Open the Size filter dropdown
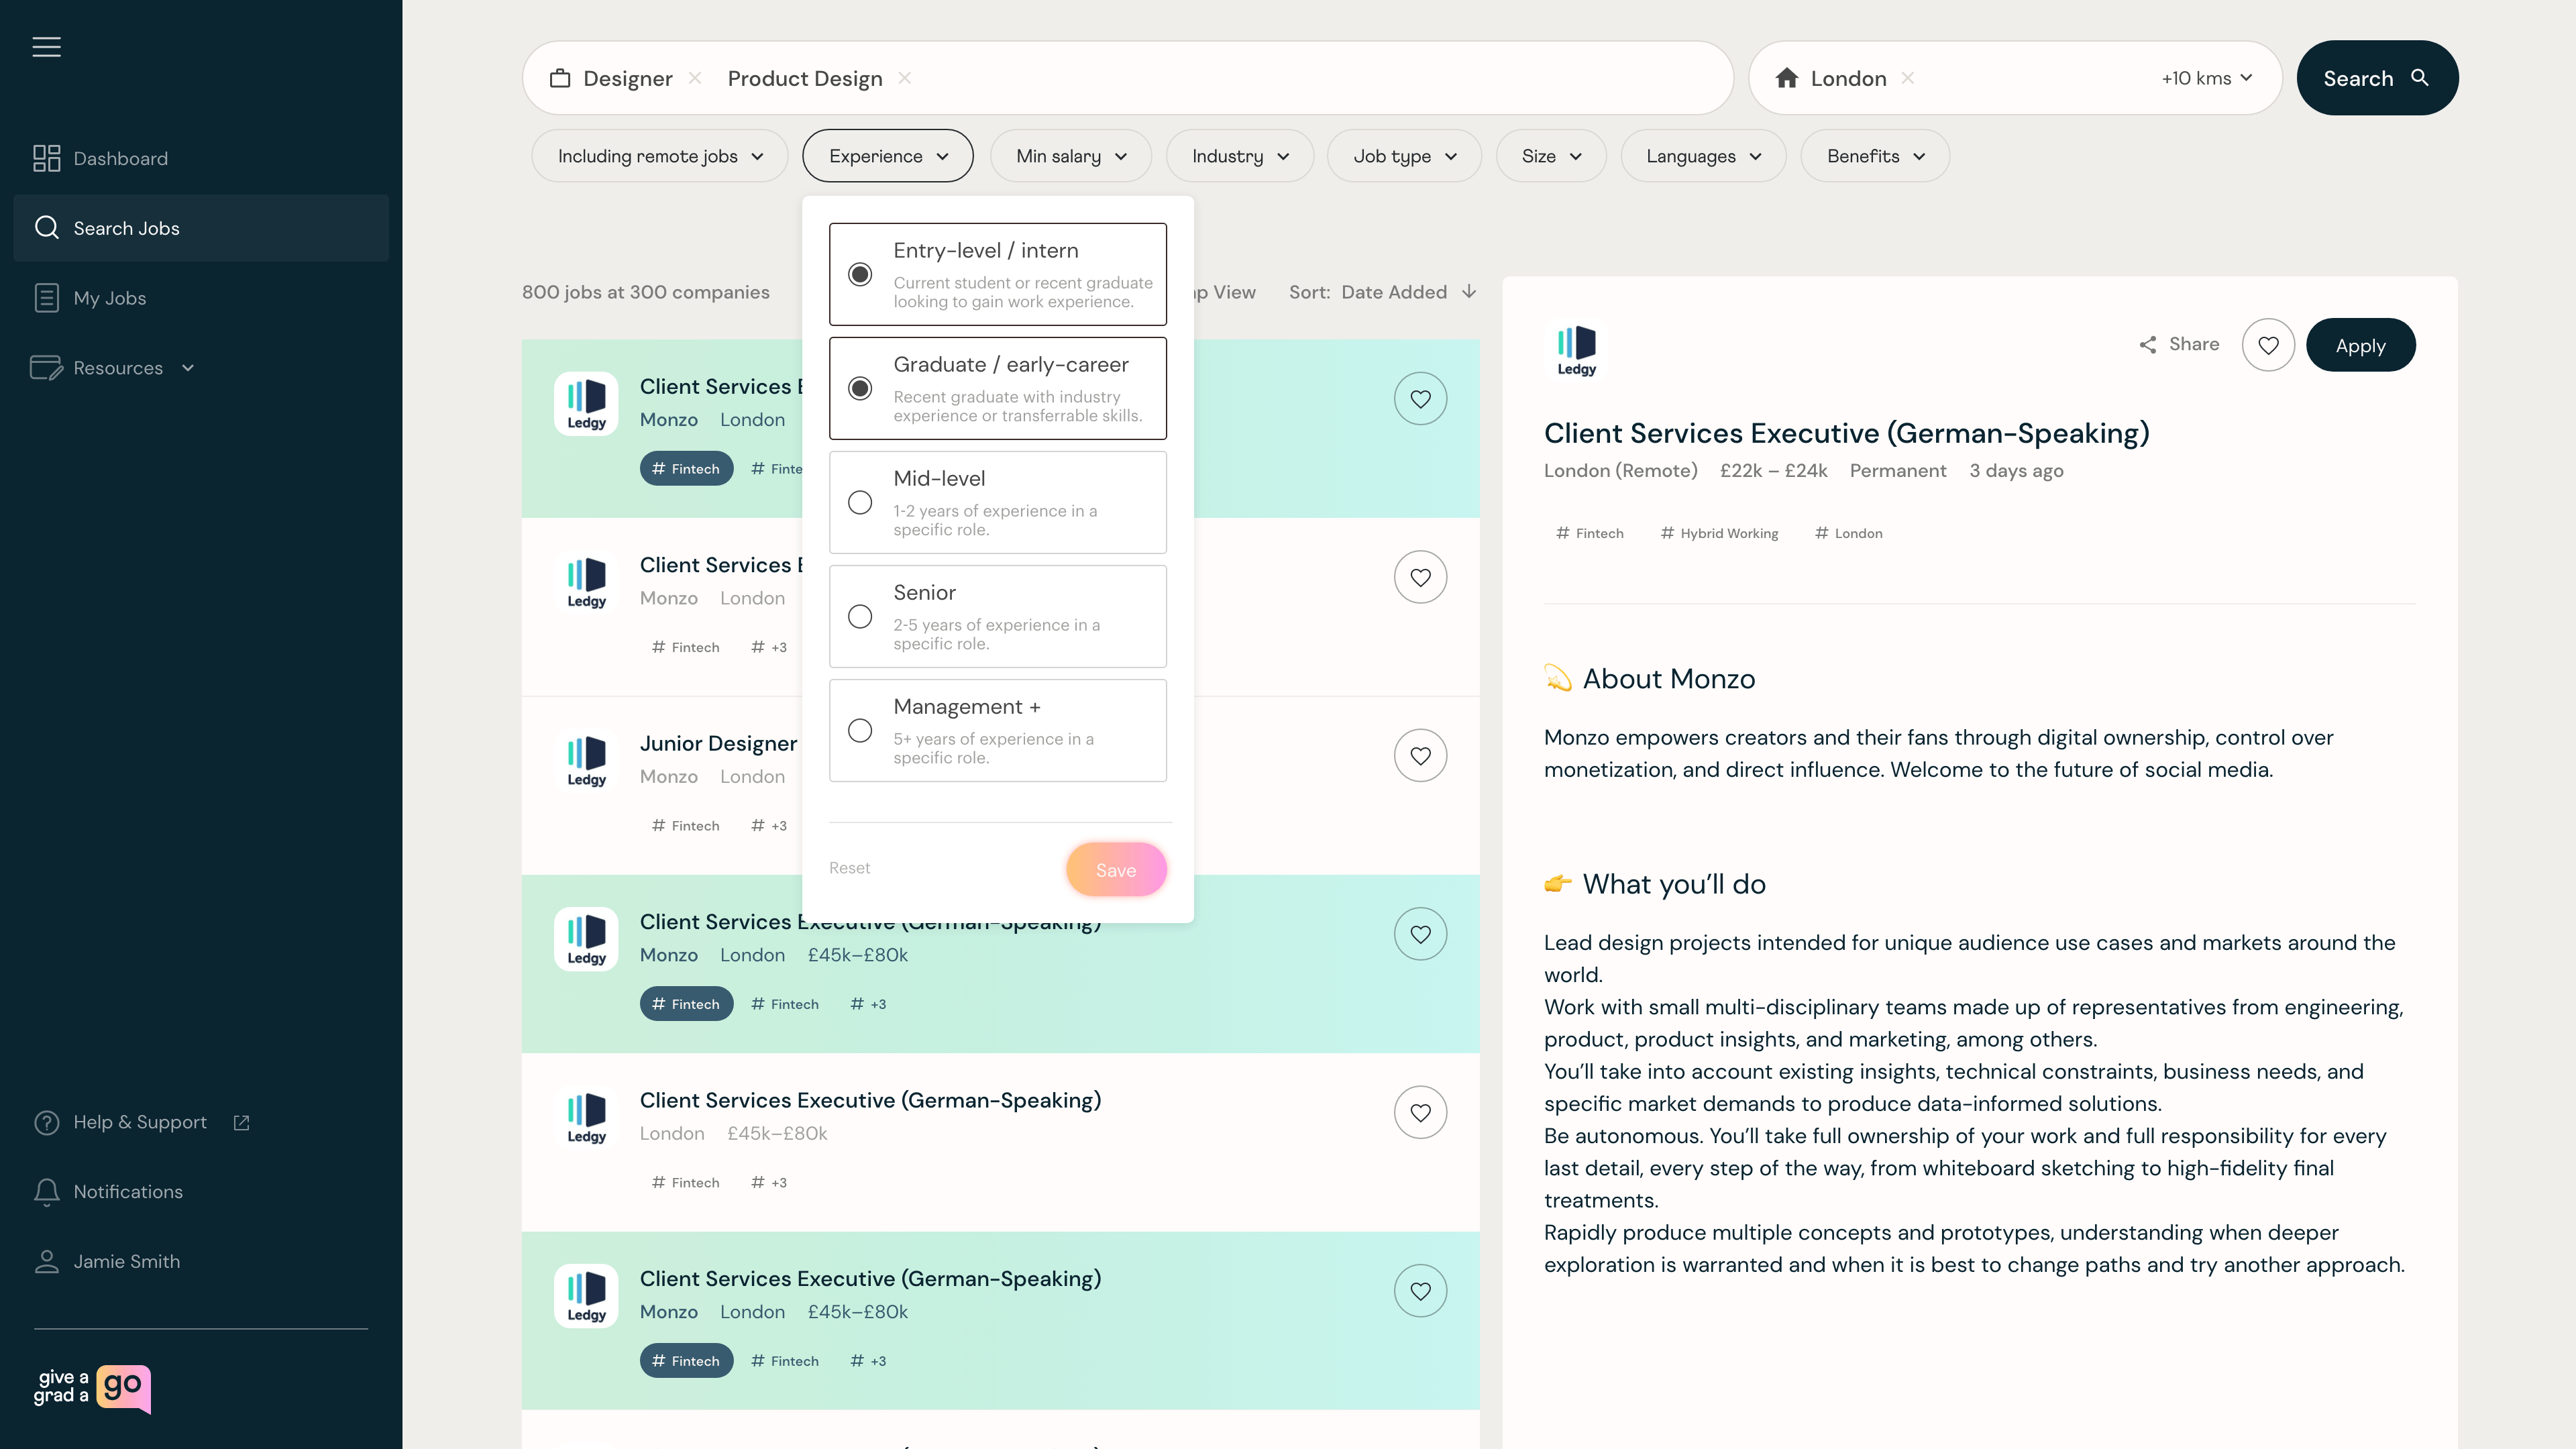Image resolution: width=2576 pixels, height=1449 pixels. (1551, 156)
